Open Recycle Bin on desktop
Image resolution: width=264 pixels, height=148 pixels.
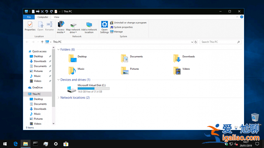tap(255, 119)
